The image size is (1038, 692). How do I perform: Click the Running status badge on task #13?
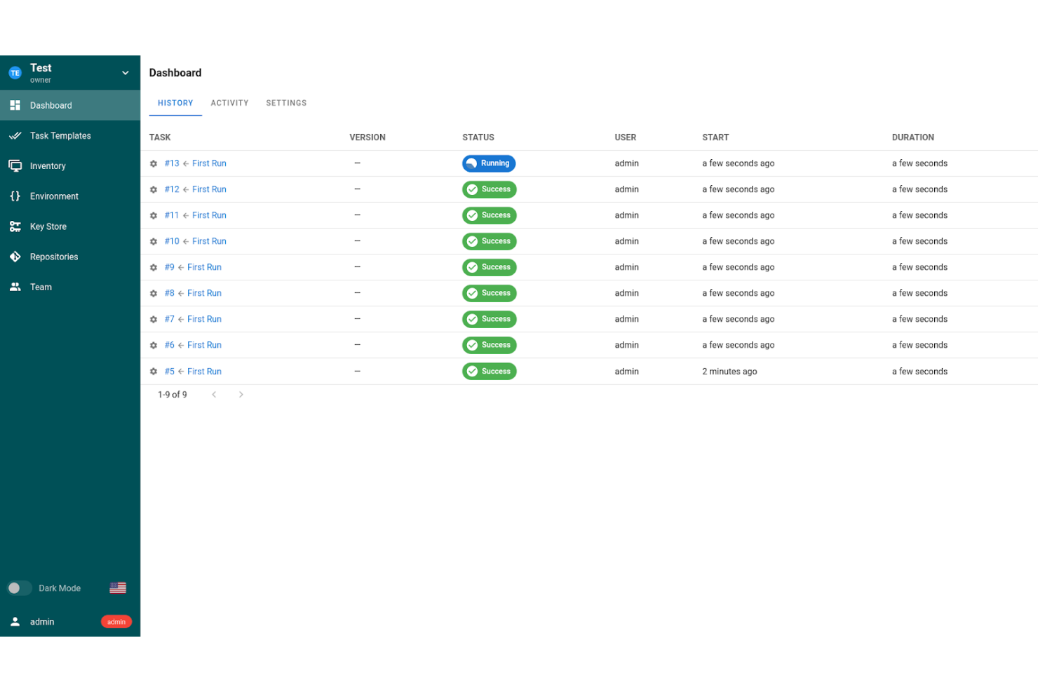(x=489, y=163)
